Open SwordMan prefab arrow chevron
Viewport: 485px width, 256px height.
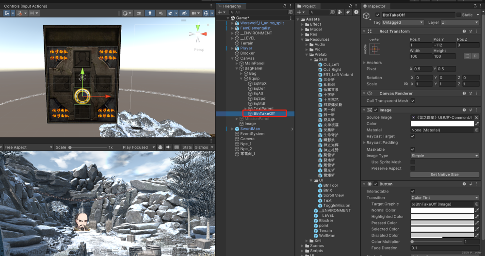tap(292, 129)
